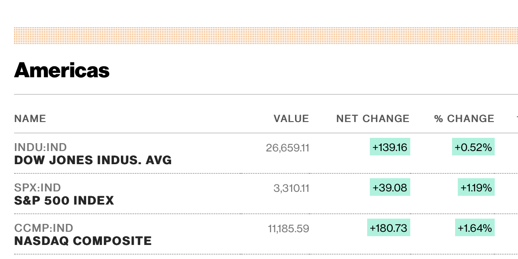This screenshot has width=518, height=259.
Task: Click the S&P 500 value 3,310.11
Action: click(x=292, y=188)
